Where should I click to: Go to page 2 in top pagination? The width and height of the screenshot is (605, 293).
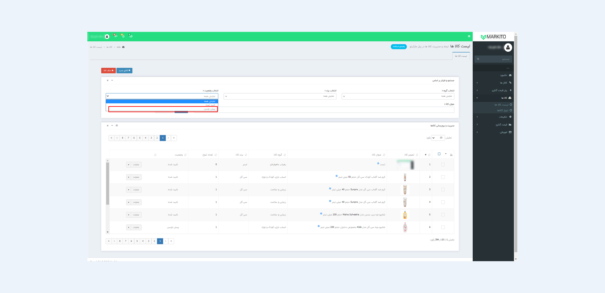point(157,138)
